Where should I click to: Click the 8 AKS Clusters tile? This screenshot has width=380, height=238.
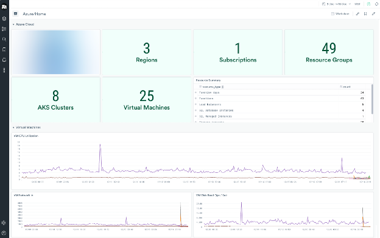55,100
